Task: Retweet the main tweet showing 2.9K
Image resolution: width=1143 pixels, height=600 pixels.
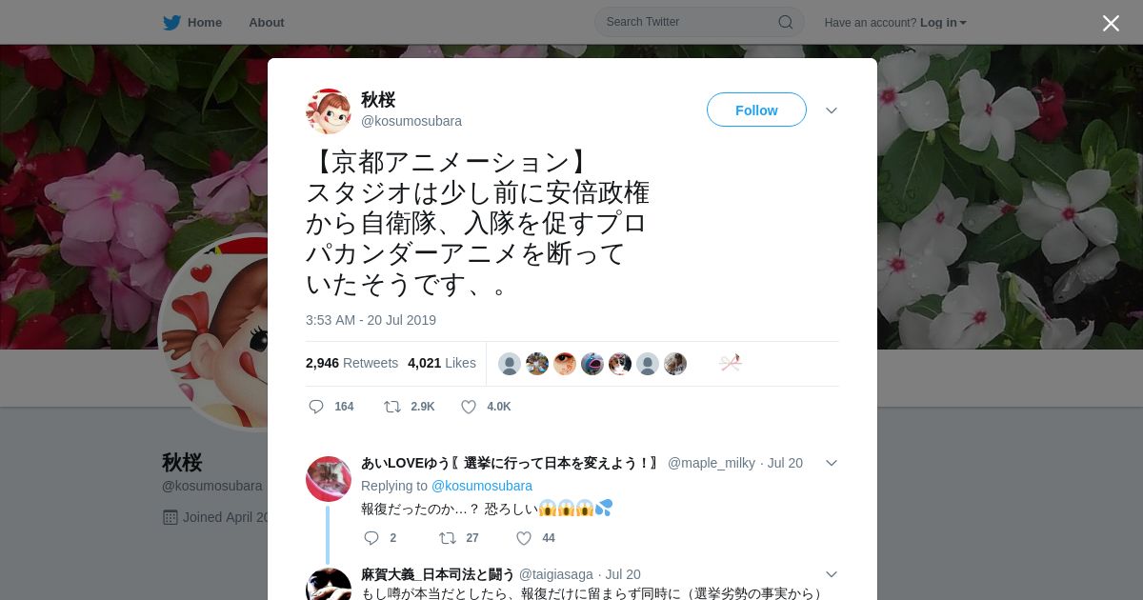Action: (391, 407)
